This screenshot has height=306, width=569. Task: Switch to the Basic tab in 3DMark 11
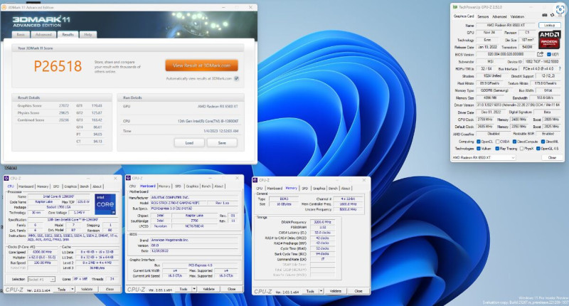(21, 34)
